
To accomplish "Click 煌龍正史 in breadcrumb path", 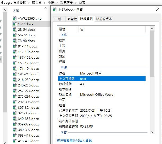I will coord(67,2).
